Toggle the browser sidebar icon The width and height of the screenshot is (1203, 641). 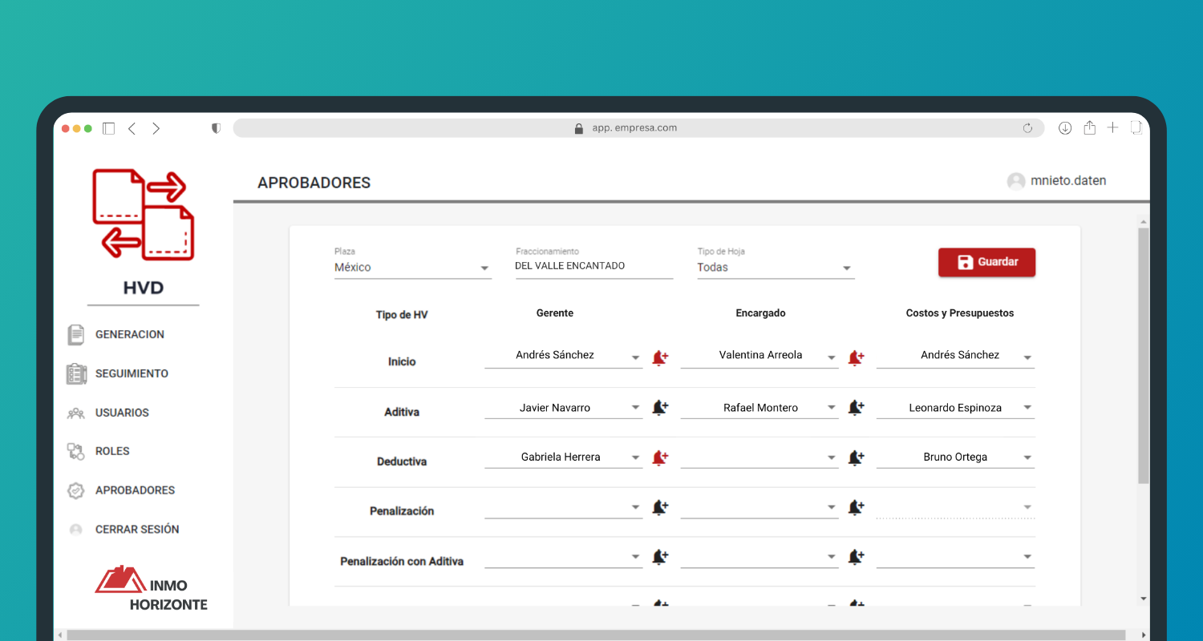coord(109,128)
